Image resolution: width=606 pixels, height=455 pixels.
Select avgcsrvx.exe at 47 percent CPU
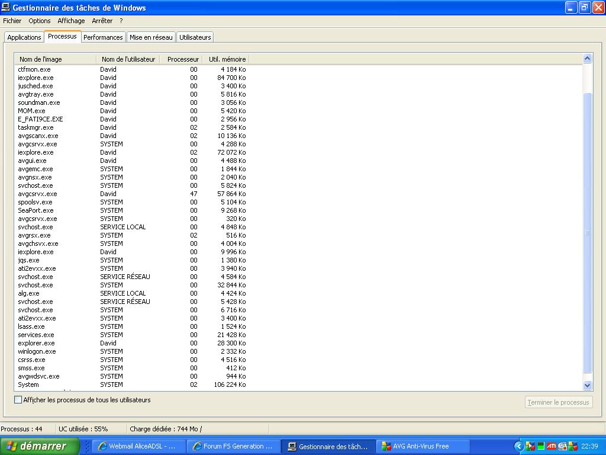(x=132, y=194)
